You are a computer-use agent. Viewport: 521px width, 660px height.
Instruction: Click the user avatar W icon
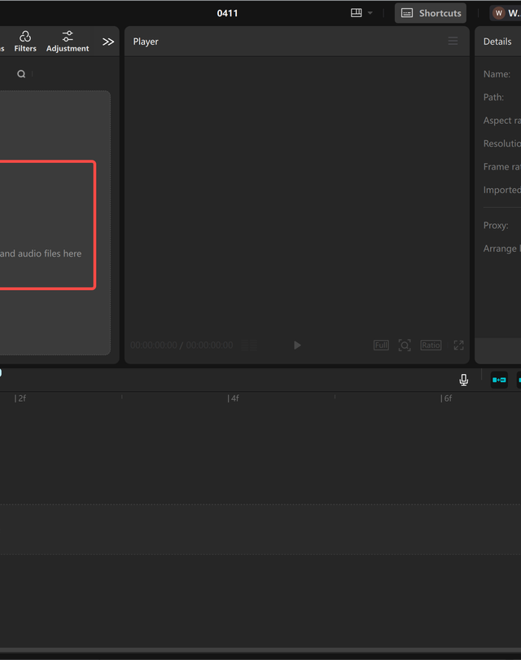point(499,13)
